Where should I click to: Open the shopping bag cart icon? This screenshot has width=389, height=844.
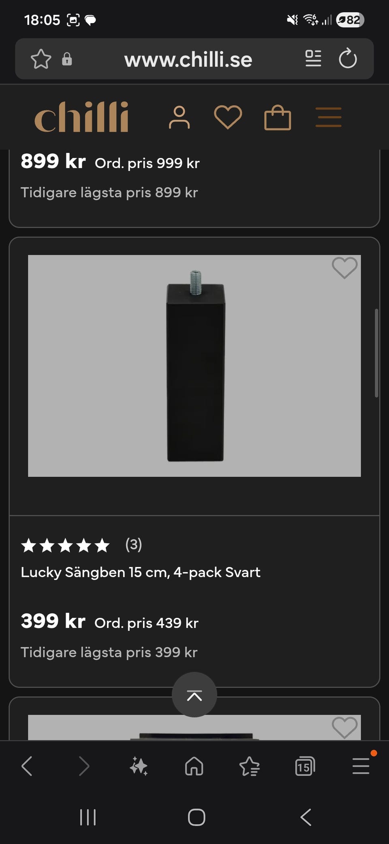click(278, 117)
